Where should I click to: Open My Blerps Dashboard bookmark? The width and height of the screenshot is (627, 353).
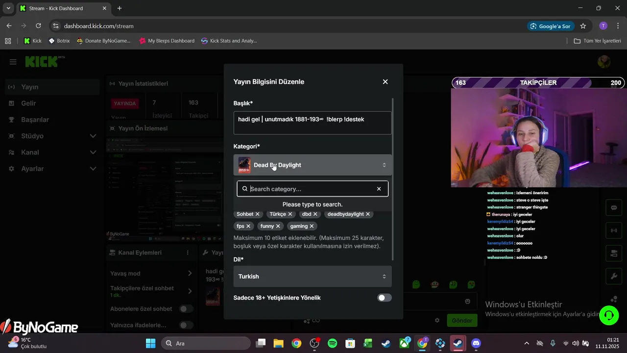pos(167,41)
